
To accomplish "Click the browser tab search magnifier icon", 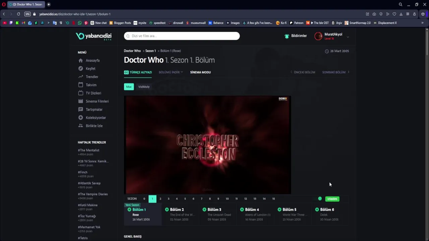I will pyautogui.click(x=401, y=4).
